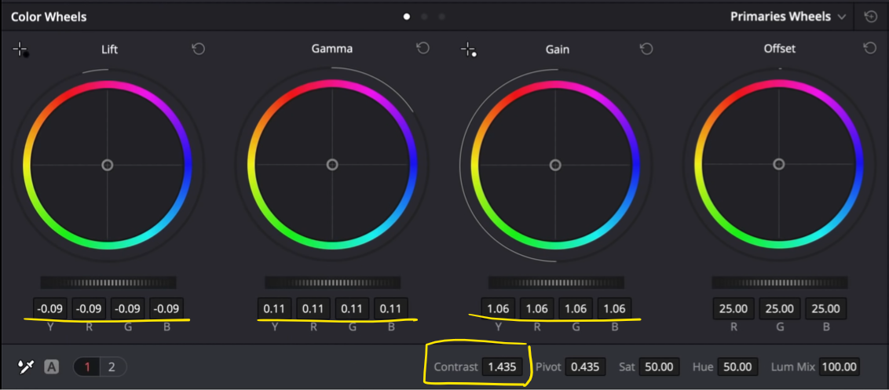Click the Contrast value 1.435
This screenshot has width=889, height=390.
click(503, 366)
